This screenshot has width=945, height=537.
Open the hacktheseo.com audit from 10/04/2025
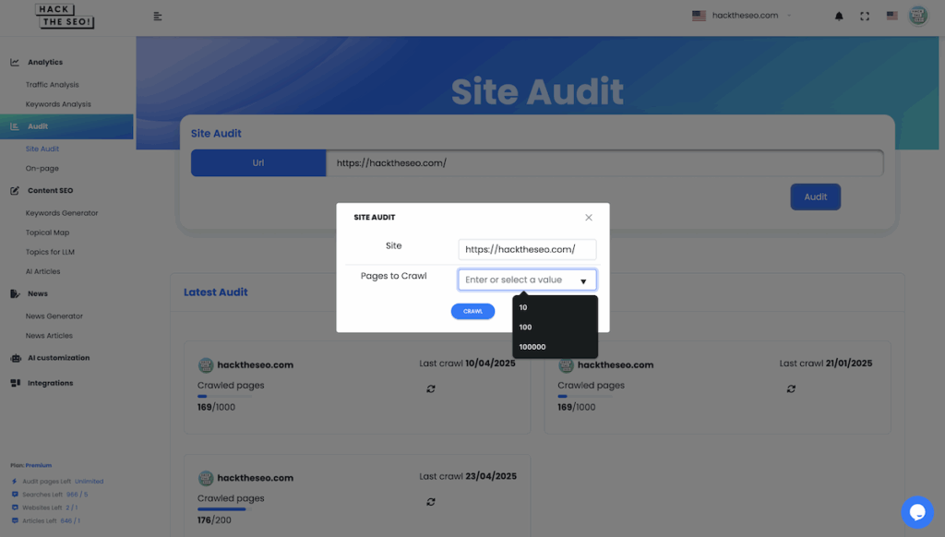255,364
